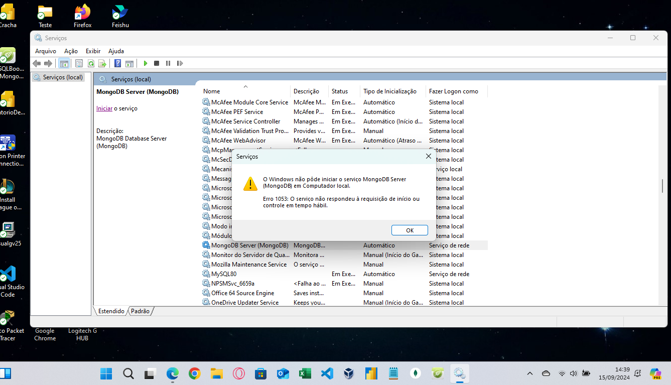The height and width of the screenshot is (385, 671).
Task: Sort by the Status column header
Action: pyautogui.click(x=344, y=91)
